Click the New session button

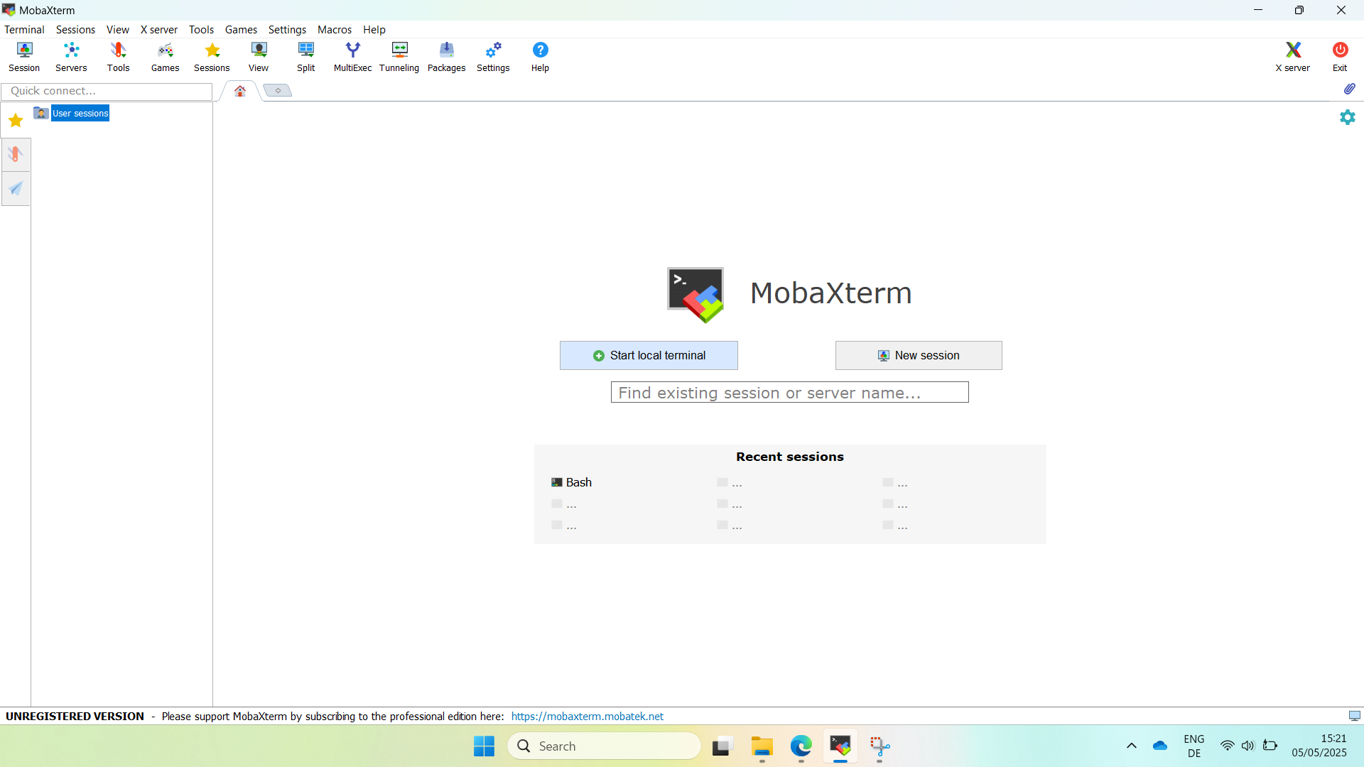coord(919,355)
